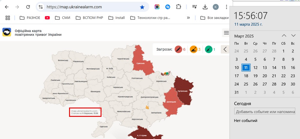Viewport: 300px width, 139px height.
Task: Select March 20 in the calendar
Action: 265,76
